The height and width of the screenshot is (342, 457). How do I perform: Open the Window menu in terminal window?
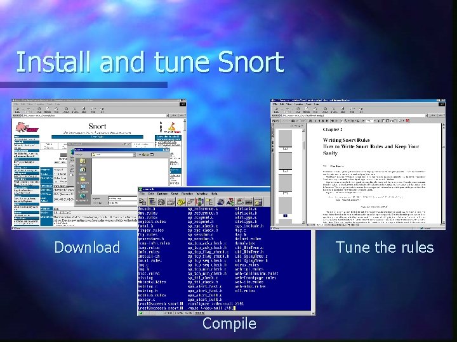pyautogui.click(x=202, y=194)
